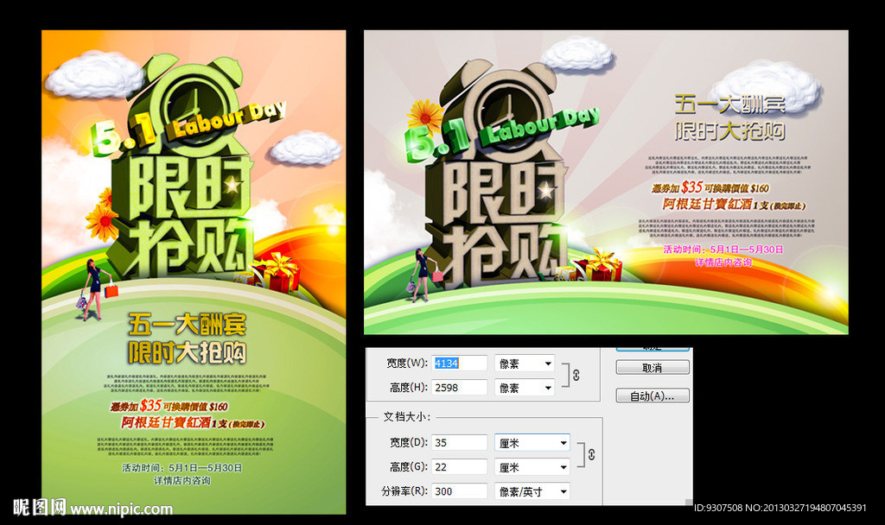Toggle the chain link icon beside document size
885x525 pixels.
591,454
